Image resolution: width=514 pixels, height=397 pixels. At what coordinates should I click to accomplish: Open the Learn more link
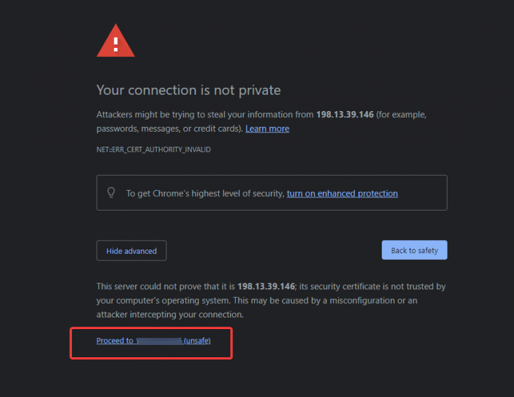click(267, 129)
